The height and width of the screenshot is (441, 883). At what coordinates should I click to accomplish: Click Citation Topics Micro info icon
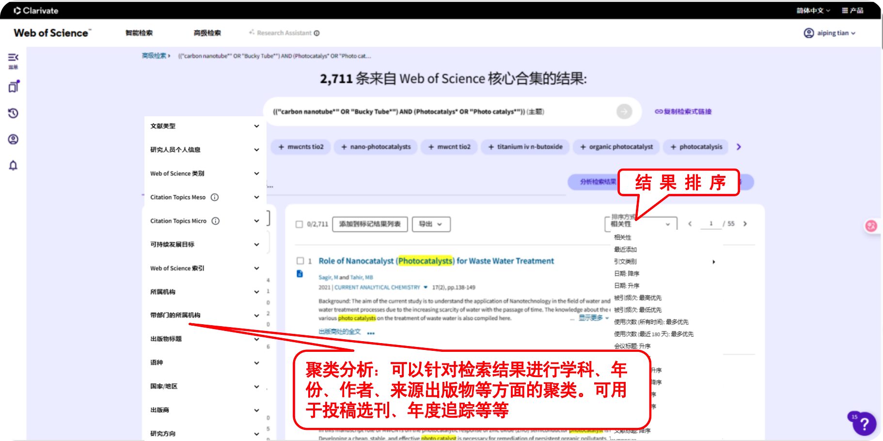[216, 221]
